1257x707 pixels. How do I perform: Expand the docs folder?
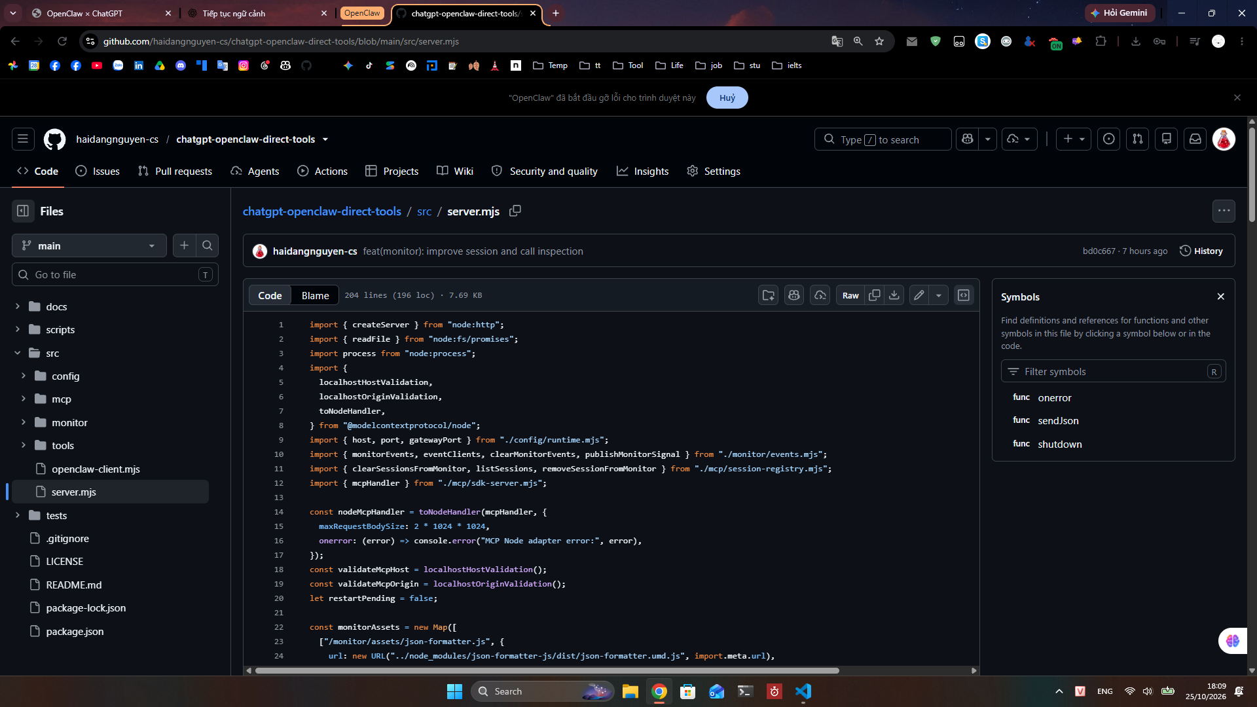18,306
